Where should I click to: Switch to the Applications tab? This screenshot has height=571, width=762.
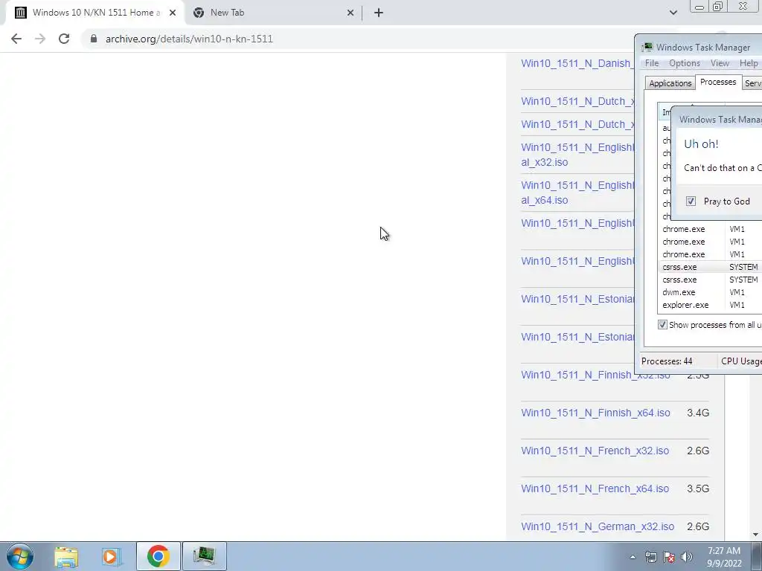[x=670, y=83]
